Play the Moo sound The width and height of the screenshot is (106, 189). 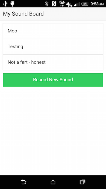(x=53, y=31)
